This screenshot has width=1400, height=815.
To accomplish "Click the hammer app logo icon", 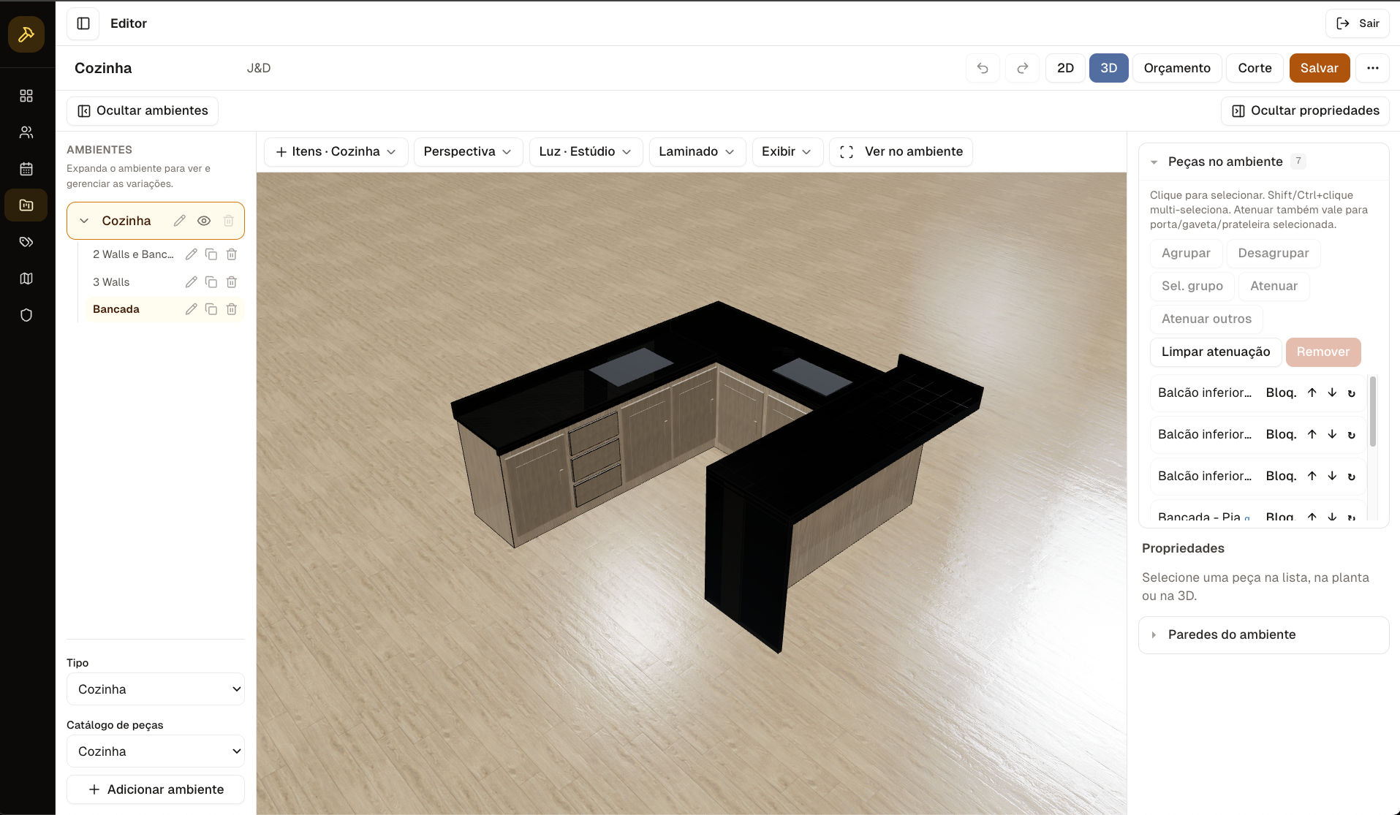I will pos(26,34).
